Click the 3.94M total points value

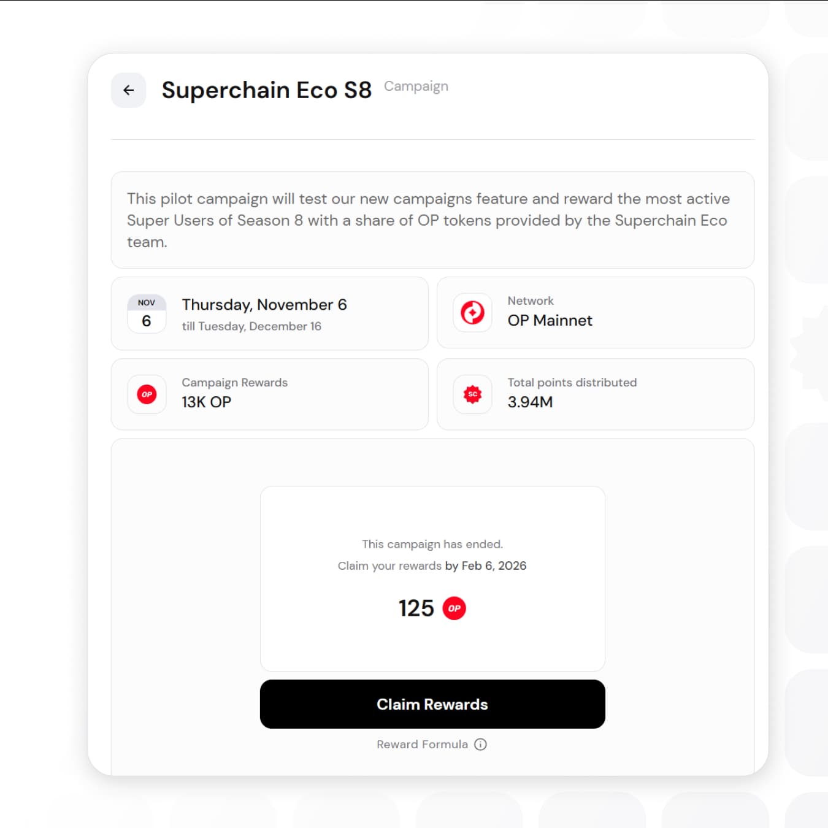[x=530, y=402]
